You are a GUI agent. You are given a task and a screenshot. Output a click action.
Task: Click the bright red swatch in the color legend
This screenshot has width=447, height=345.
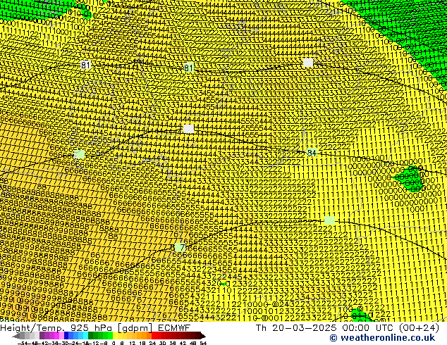coord(154,335)
